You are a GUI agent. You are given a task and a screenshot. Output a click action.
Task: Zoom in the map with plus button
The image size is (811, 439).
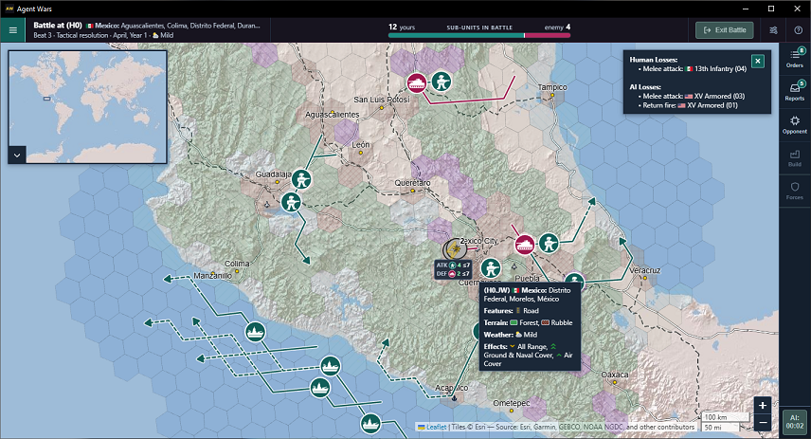(x=763, y=406)
